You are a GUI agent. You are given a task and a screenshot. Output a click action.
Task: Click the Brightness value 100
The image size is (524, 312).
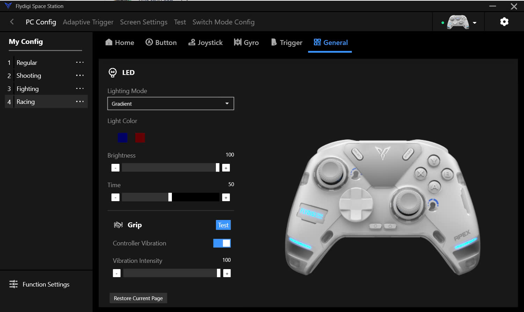[230, 154]
